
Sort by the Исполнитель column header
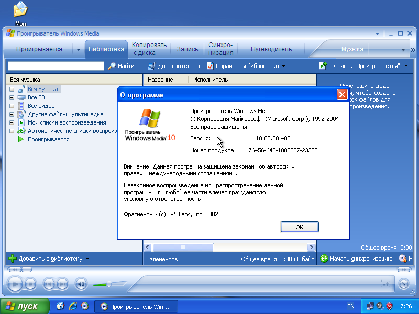click(252, 80)
